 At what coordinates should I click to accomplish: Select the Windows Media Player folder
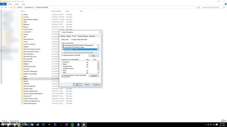[x=31, y=91]
